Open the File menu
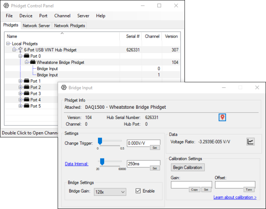Image resolution: width=266 pixels, height=209 pixels. [9, 16]
